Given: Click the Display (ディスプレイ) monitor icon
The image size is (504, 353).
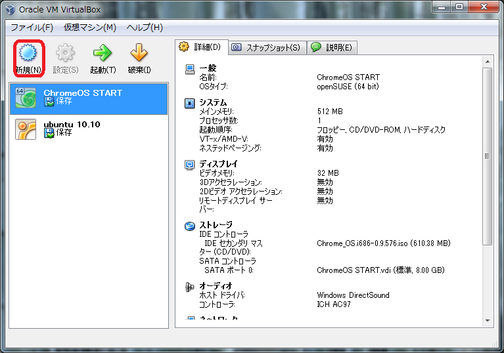Looking at the screenshot, I should (x=190, y=165).
